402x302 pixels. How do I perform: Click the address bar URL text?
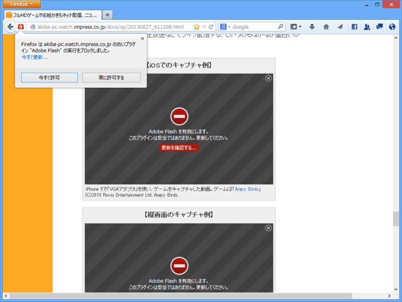[111, 27]
